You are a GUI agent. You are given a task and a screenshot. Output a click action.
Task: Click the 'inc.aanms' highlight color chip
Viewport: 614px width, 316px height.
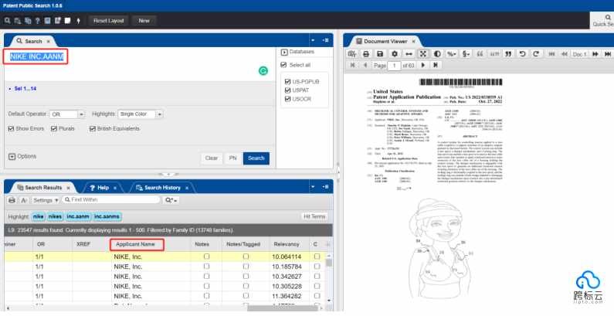point(107,216)
